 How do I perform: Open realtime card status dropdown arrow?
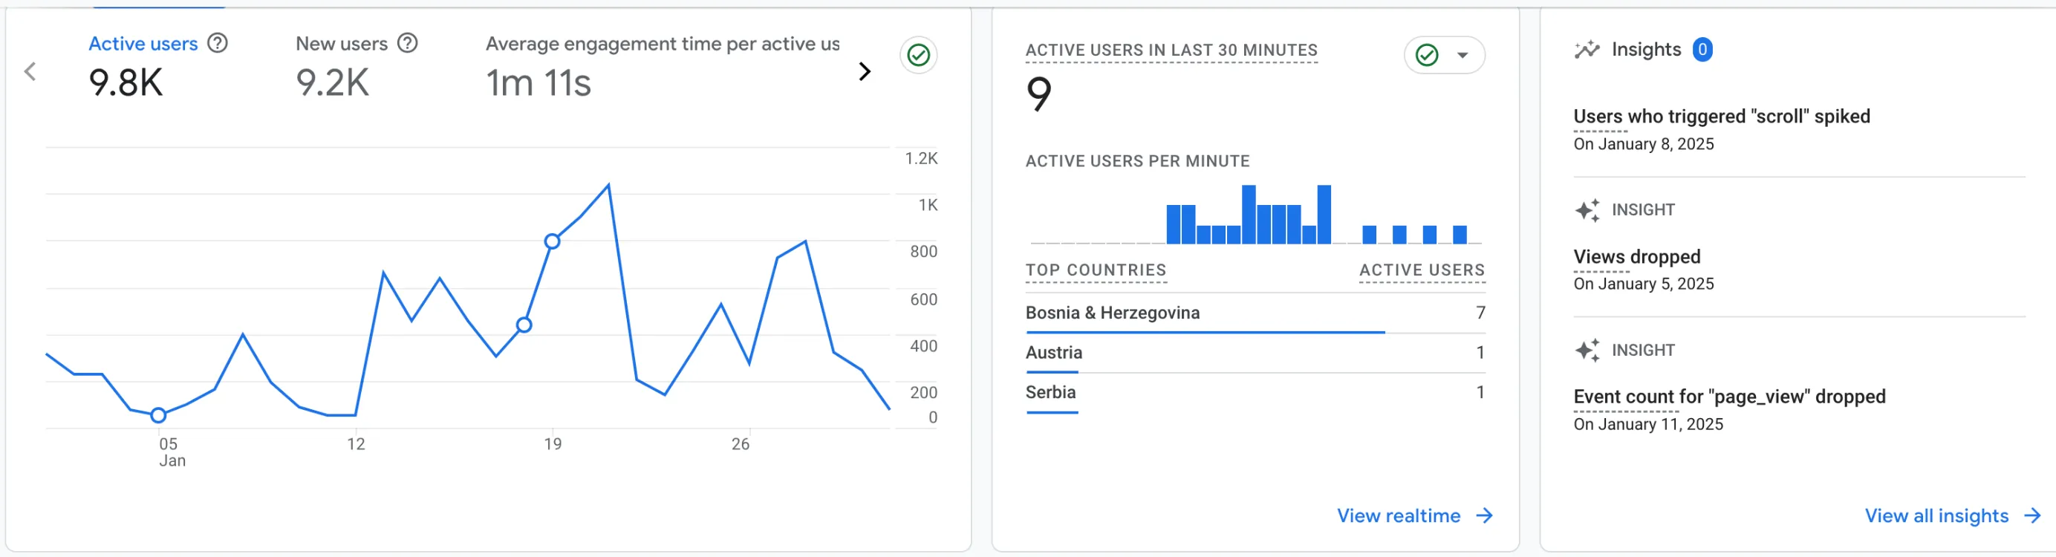(x=1463, y=55)
